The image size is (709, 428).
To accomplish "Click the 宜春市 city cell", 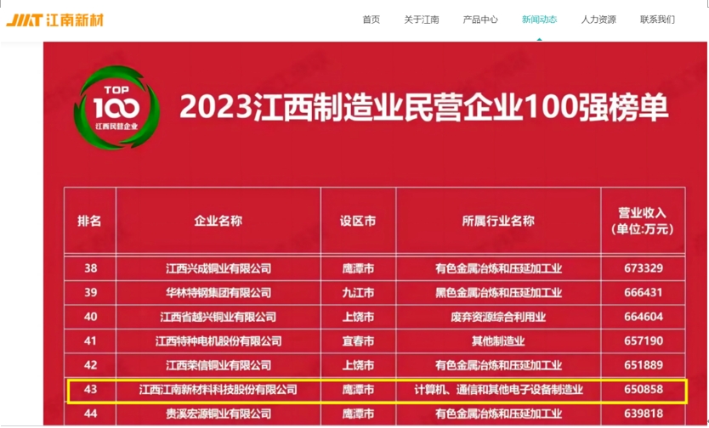I will click(358, 341).
